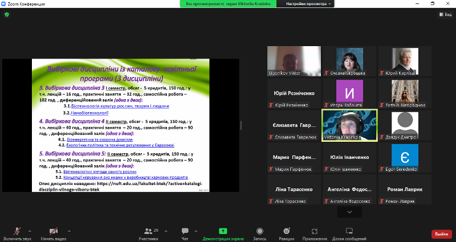
Task: Open Приложения apps panel
Action: point(315,234)
